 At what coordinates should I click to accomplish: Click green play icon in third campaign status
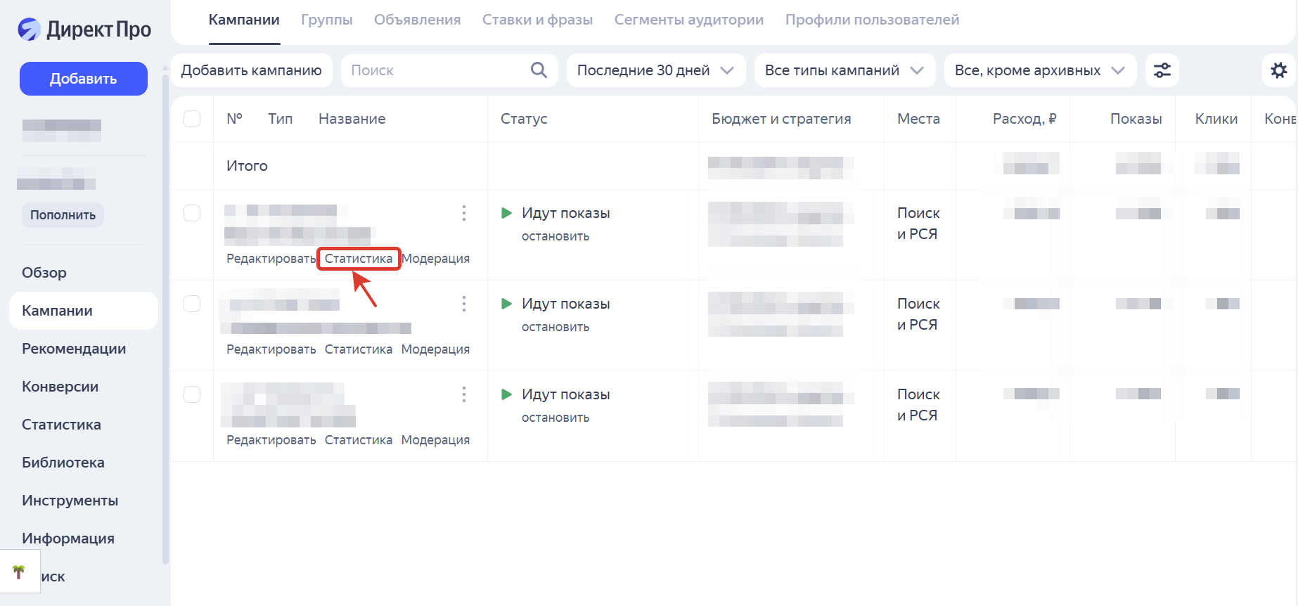(506, 394)
